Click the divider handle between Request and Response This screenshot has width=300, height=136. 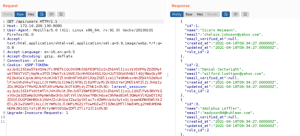click(x=168, y=75)
